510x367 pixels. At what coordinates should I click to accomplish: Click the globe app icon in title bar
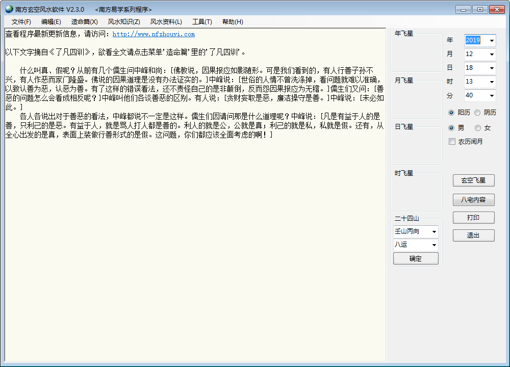pos(9,9)
